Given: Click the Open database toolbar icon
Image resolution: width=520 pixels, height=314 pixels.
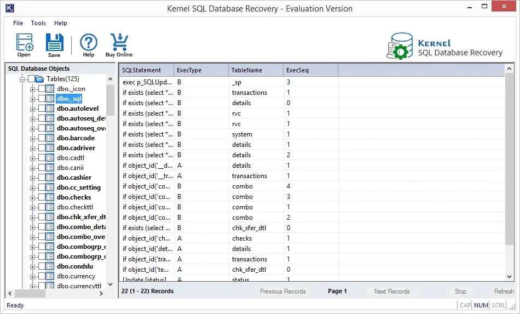Looking at the screenshot, I should [24, 42].
